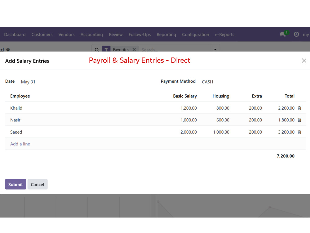
Task: Click the search magnifier icon
Action: (x=97, y=49)
